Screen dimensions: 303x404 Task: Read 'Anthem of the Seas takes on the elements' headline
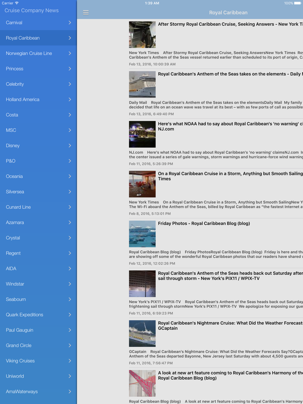coord(230,74)
